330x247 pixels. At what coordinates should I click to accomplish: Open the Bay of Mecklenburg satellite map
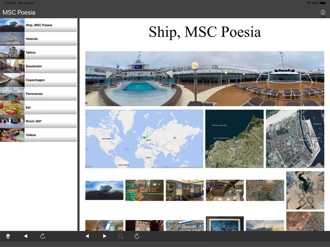point(234,139)
